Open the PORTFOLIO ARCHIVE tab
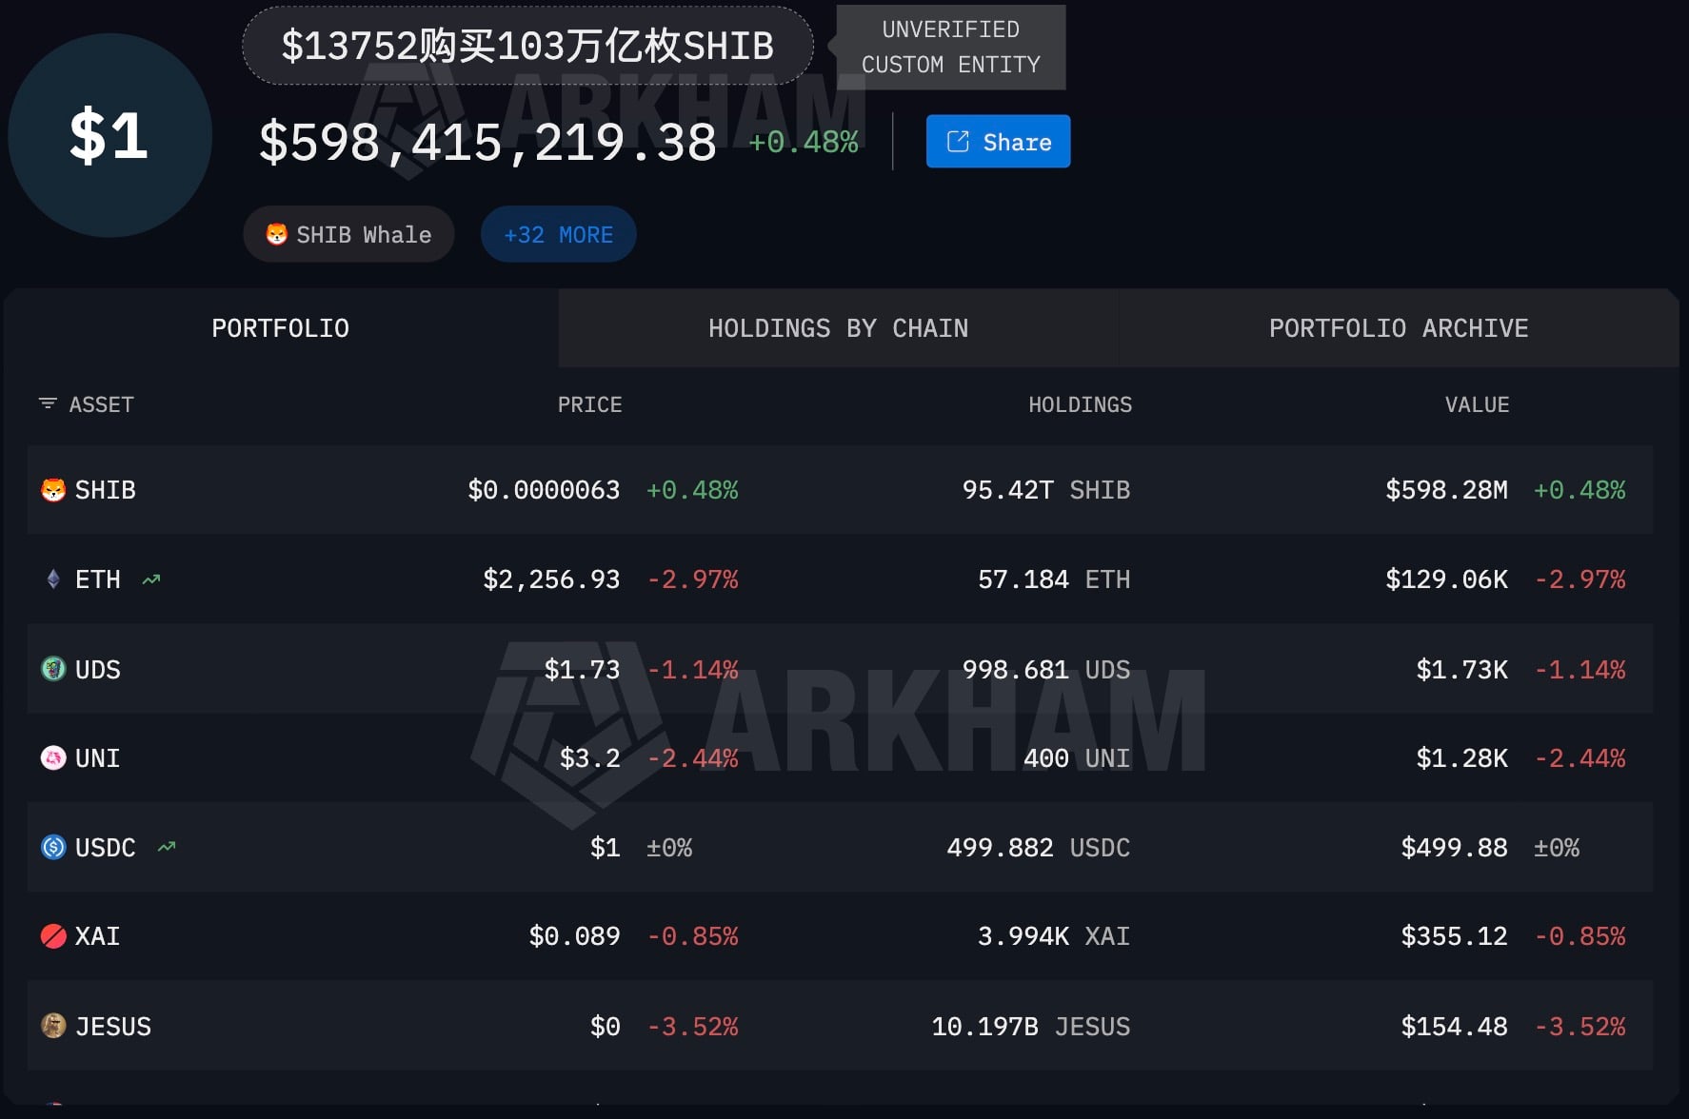Image resolution: width=1689 pixels, height=1119 pixels. (1398, 328)
